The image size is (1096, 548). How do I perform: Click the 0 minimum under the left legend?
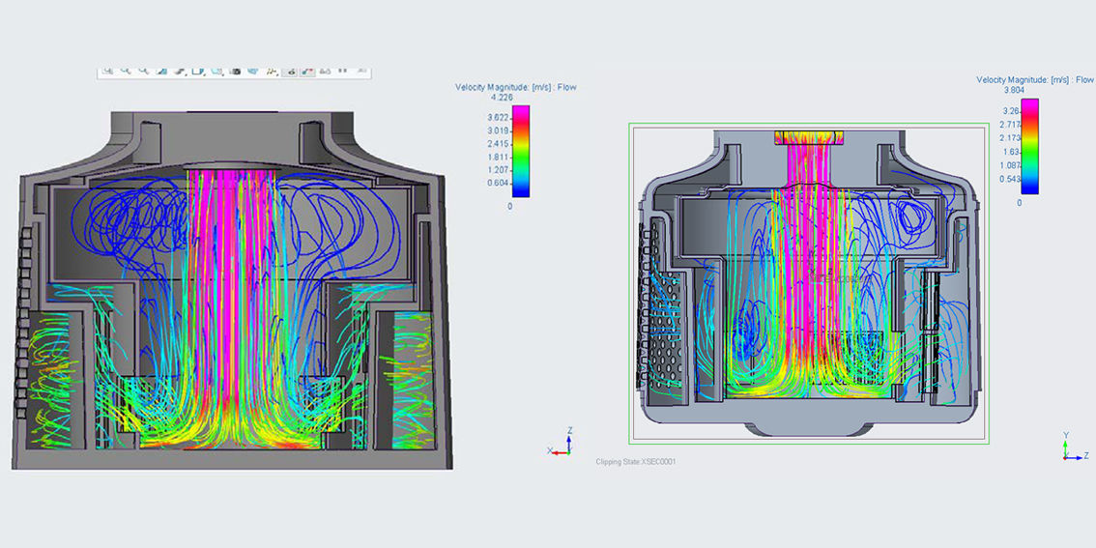tap(509, 206)
